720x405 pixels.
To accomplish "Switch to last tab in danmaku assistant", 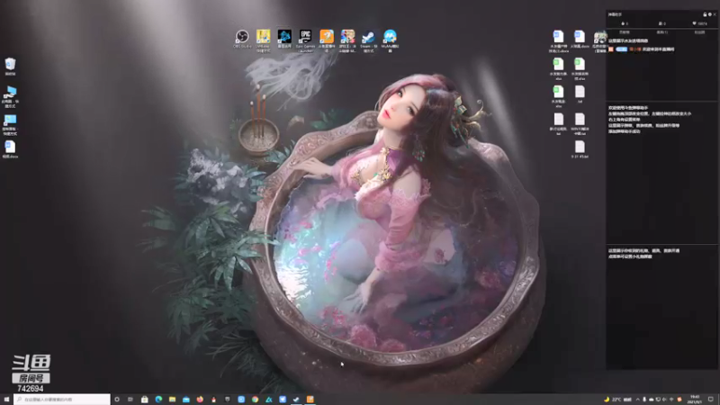I will click(699, 32).
